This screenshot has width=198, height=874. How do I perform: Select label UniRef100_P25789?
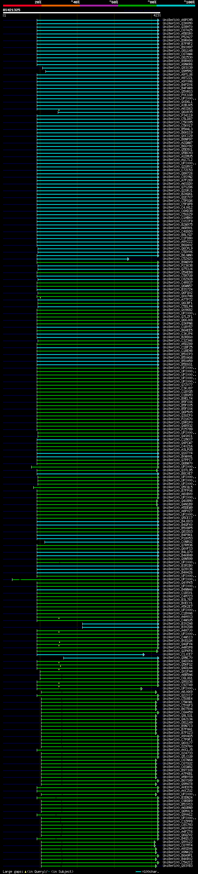(178, 429)
